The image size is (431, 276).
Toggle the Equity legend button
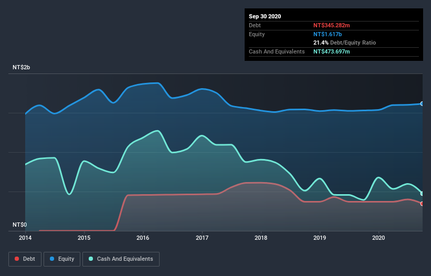tap(62, 259)
